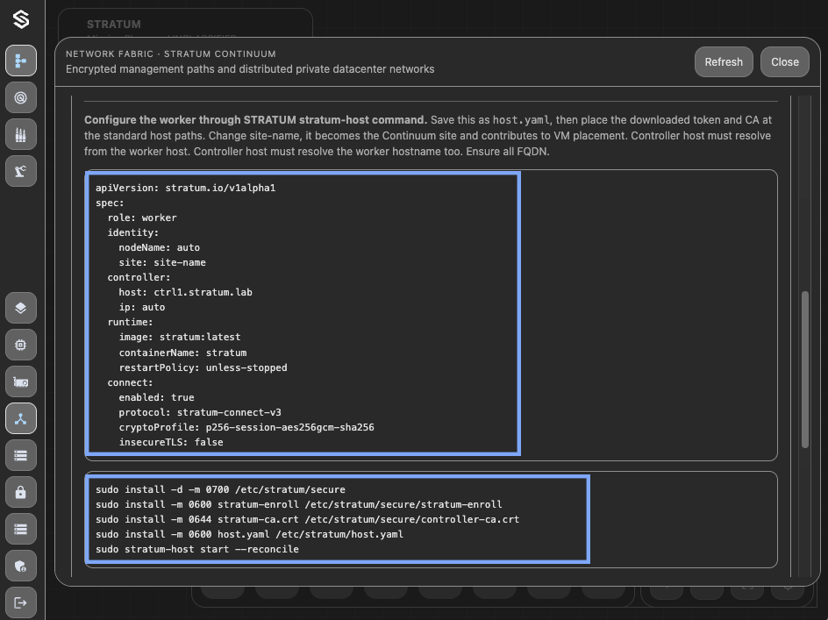Viewport: 828px width, 620px height.
Task: Open the stacked layers sidebar icon
Action: coord(20,308)
